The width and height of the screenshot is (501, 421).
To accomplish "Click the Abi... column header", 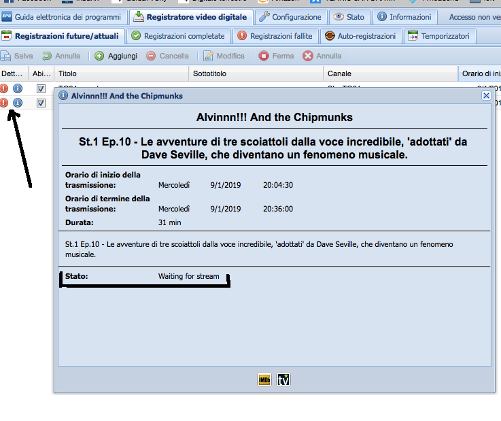I will (41, 73).
